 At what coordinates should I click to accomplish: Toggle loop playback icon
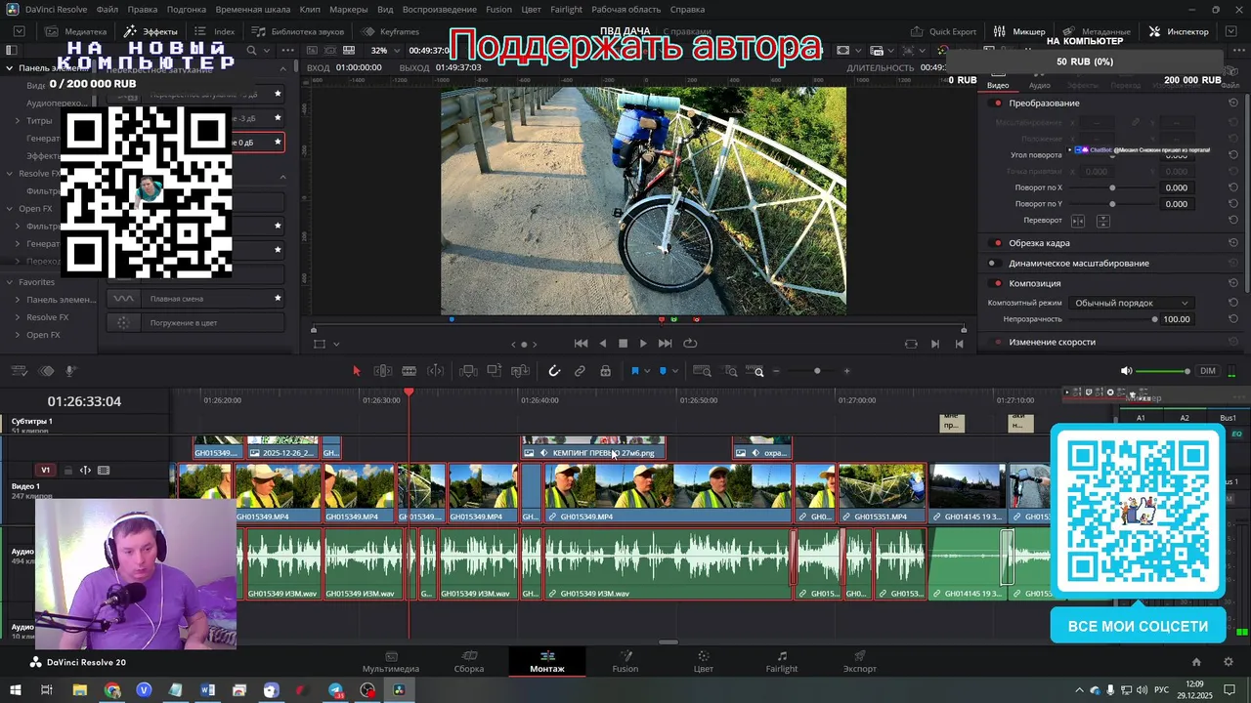(690, 344)
